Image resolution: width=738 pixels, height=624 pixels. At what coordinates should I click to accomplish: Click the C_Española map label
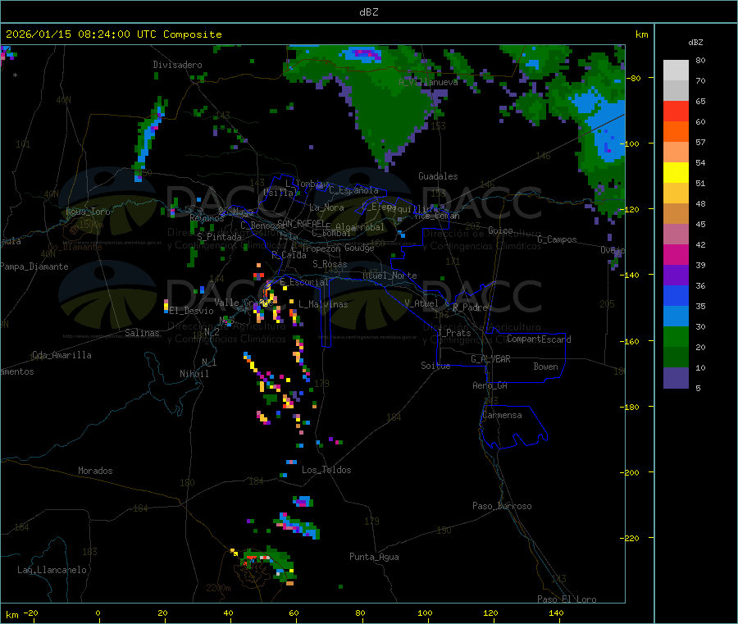coord(353,190)
